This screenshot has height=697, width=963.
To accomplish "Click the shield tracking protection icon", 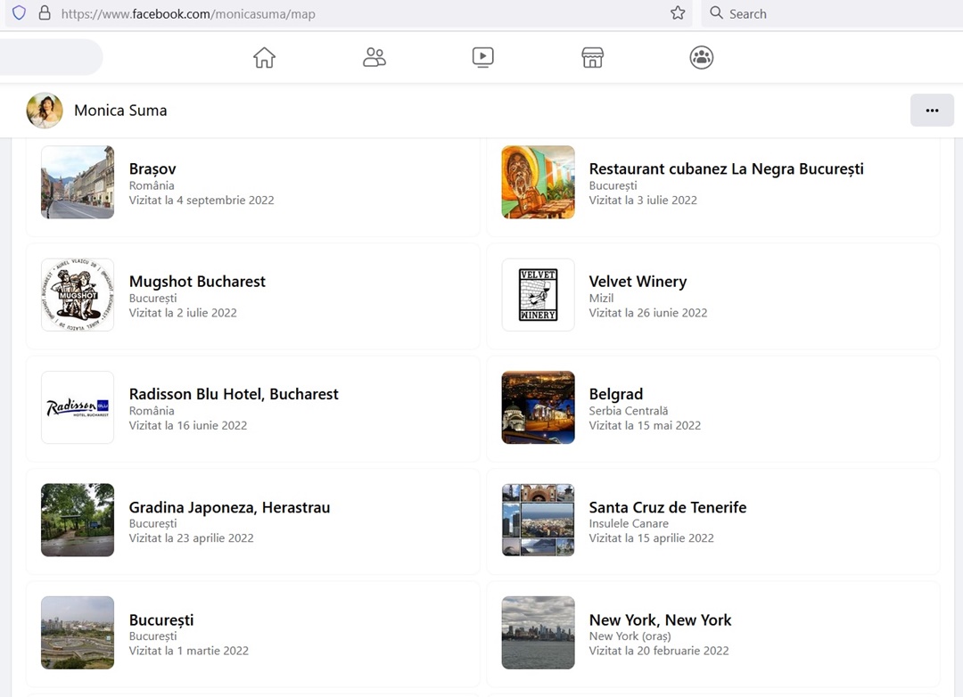I will 19,13.
